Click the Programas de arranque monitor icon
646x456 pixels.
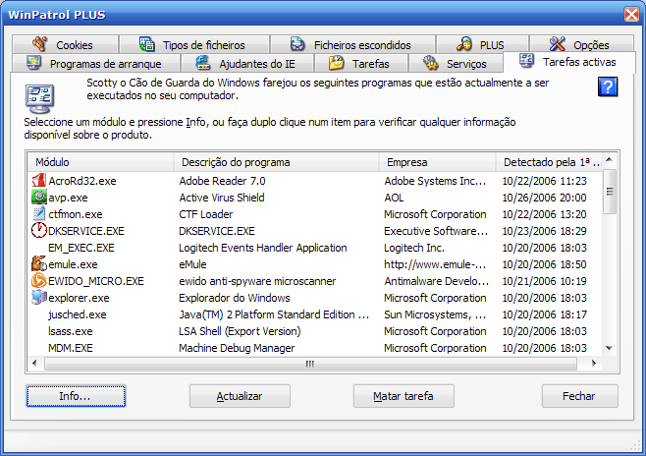click(33, 63)
